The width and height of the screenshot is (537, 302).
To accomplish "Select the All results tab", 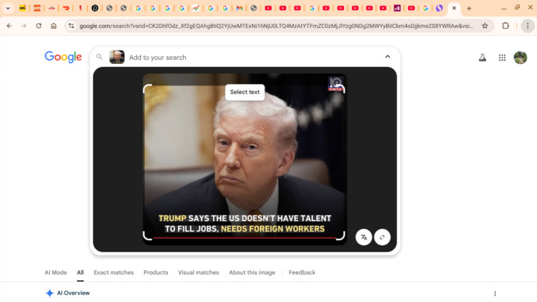I will coord(80,272).
